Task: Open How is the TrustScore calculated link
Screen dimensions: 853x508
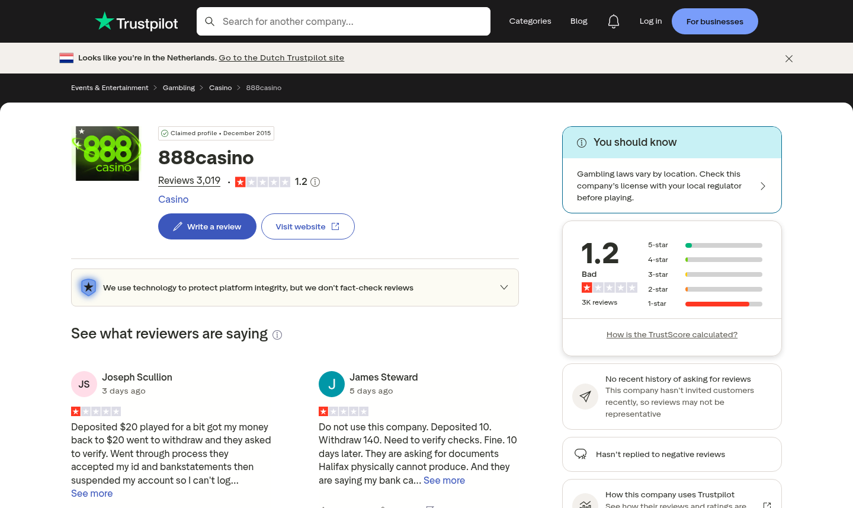Action: click(x=672, y=335)
